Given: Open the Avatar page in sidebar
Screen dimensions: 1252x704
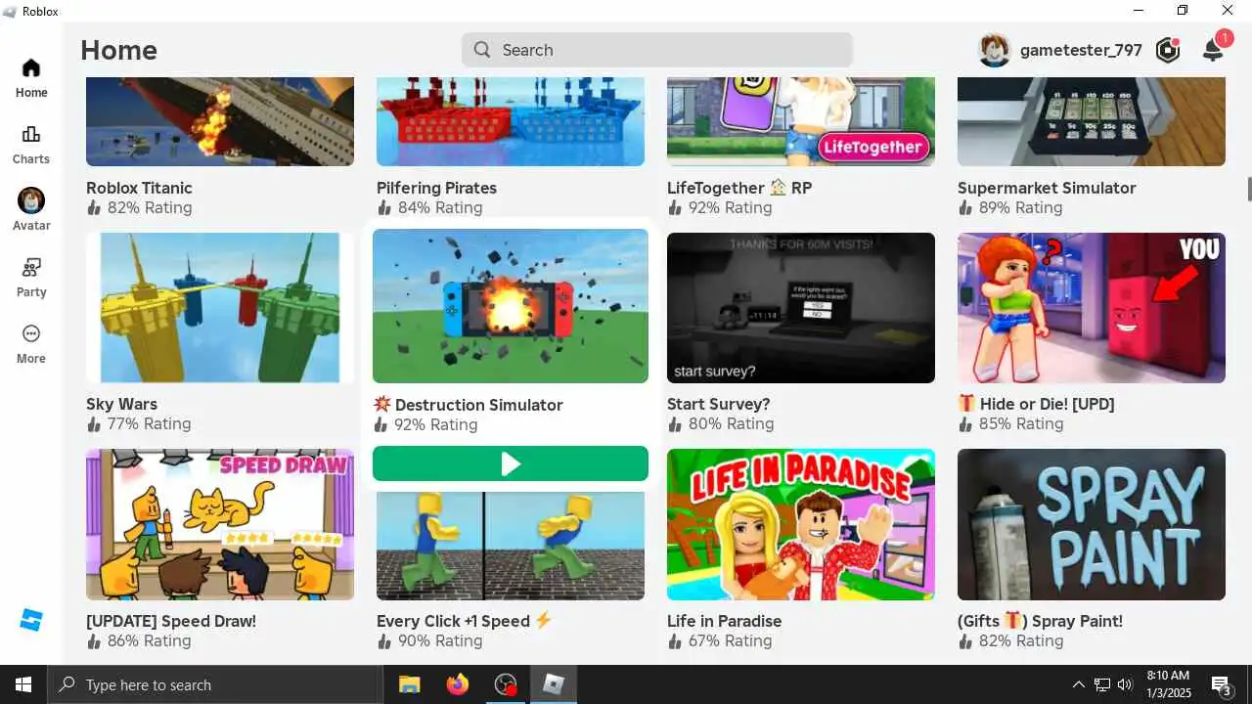Looking at the screenshot, I should click(31, 210).
